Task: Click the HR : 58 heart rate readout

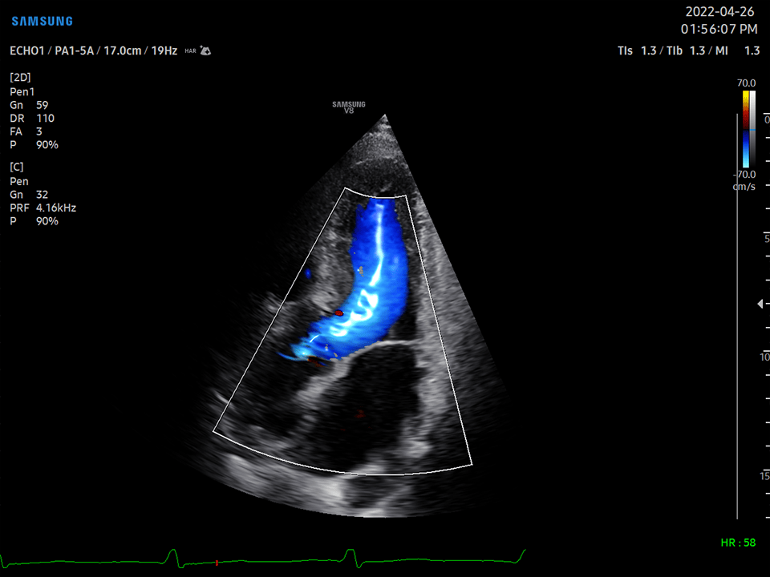Action: (x=740, y=543)
